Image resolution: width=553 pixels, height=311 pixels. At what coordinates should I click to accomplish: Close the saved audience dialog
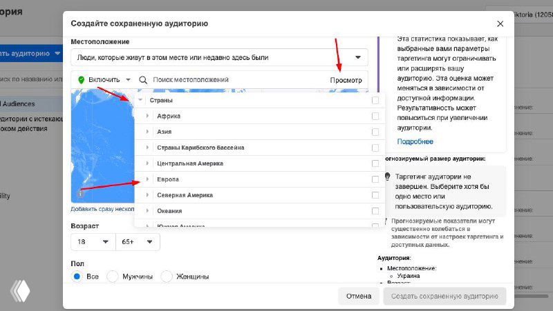coord(500,23)
